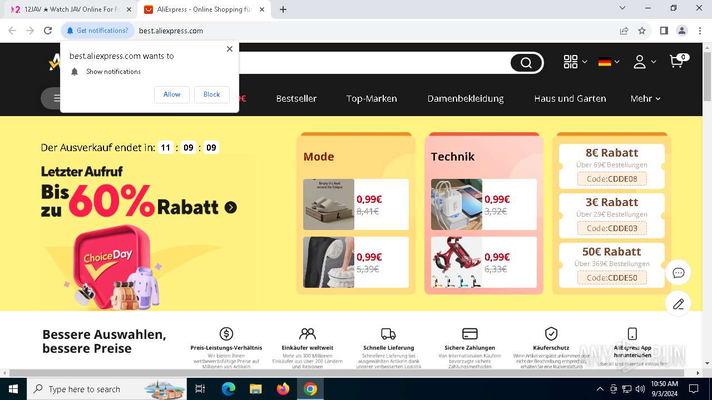Click the Schnelle Lieferung truck icon
Screen dimensions: 712x400
click(x=388, y=333)
